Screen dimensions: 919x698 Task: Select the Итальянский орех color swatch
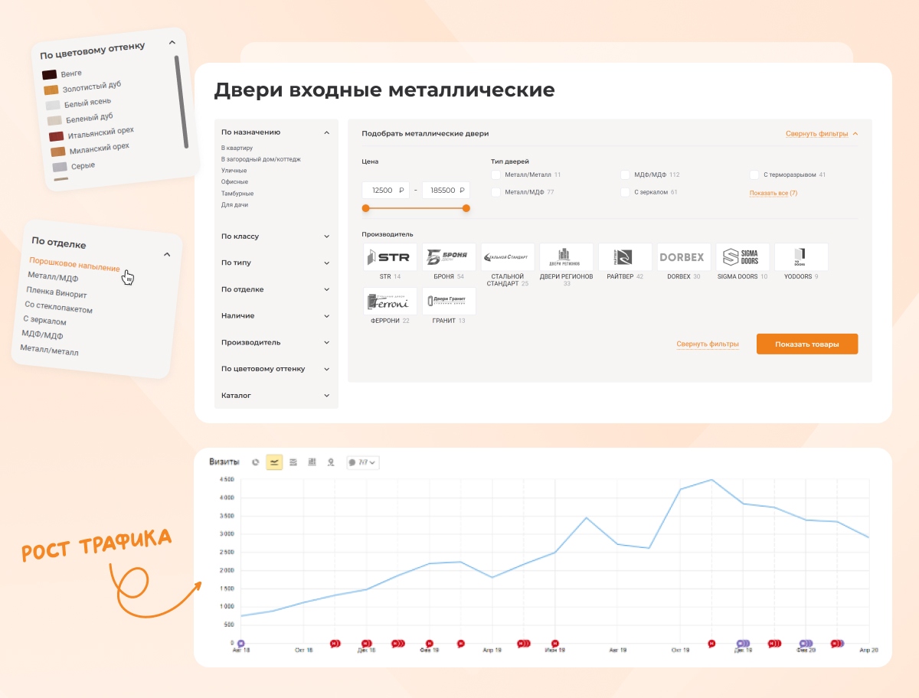pos(57,136)
